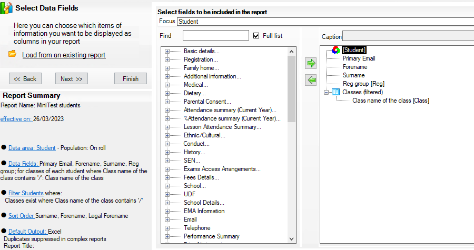Expand the Registration node
Screen dimensions: 474x250
(x=167, y=60)
